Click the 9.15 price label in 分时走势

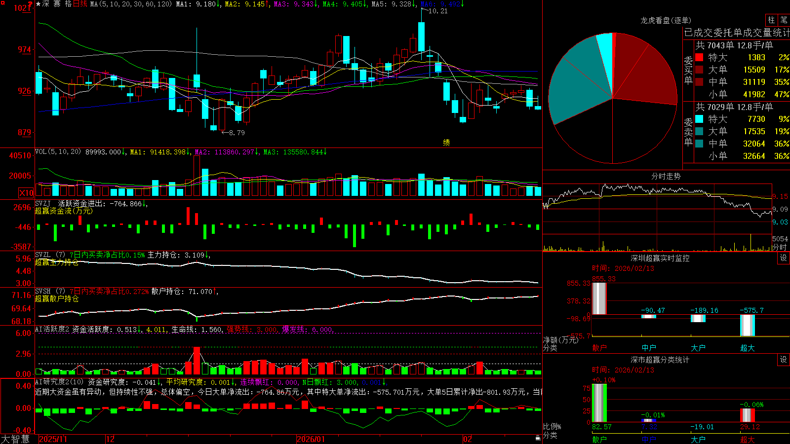(780, 197)
